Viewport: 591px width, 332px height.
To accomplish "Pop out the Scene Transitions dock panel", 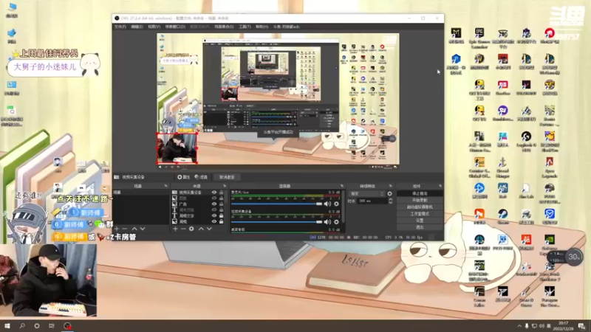I will [x=390, y=186].
